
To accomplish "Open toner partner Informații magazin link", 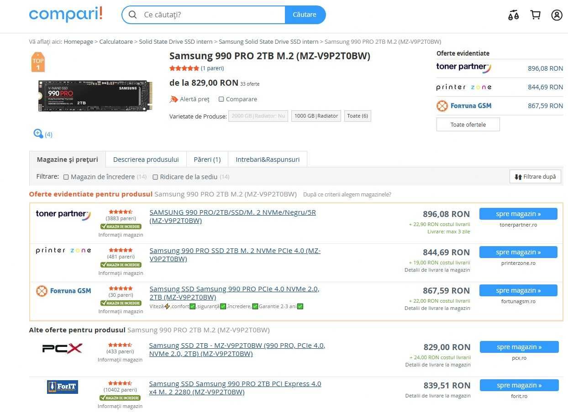I will click(121, 235).
